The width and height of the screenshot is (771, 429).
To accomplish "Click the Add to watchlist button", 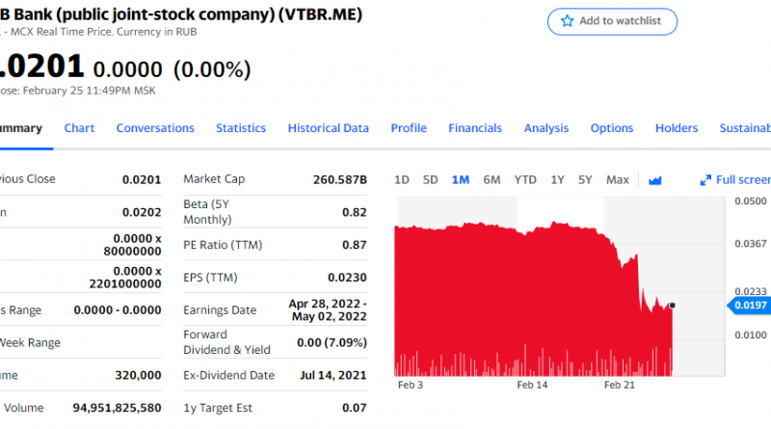I will click(x=613, y=21).
